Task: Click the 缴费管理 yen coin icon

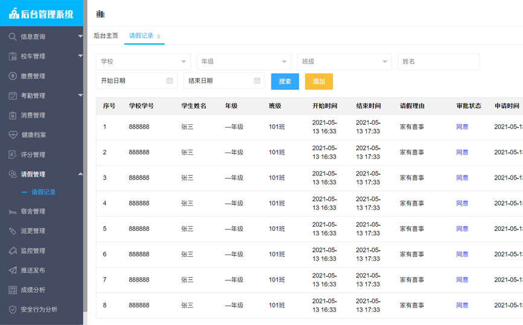Action: click(12, 76)
